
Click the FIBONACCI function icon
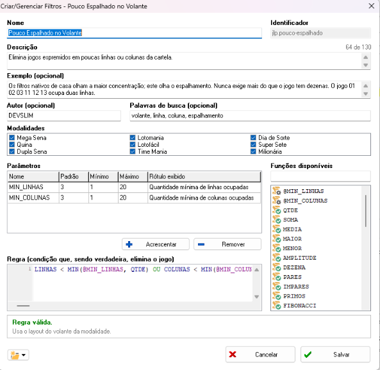(277, 305)
